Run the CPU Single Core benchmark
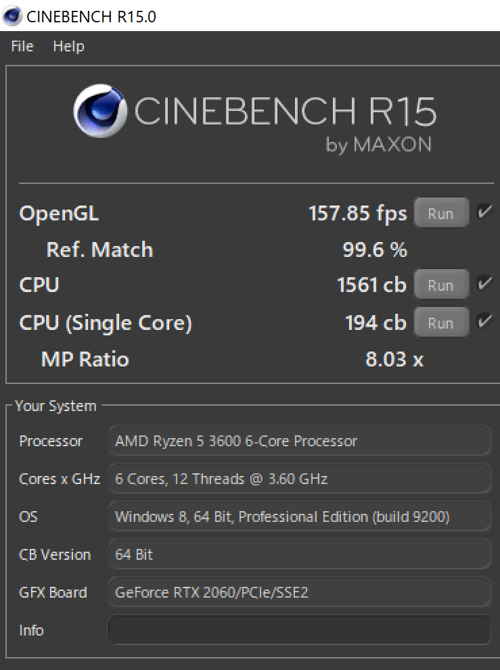This screenshot has height=670, width=500. click(440, 322)
